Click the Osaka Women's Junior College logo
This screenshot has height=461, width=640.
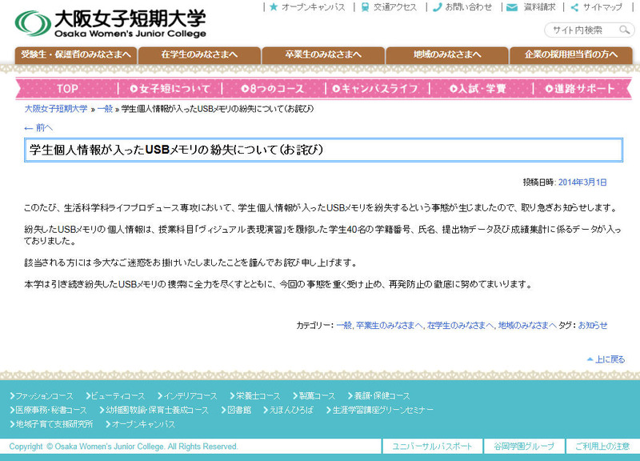point(110,23)
